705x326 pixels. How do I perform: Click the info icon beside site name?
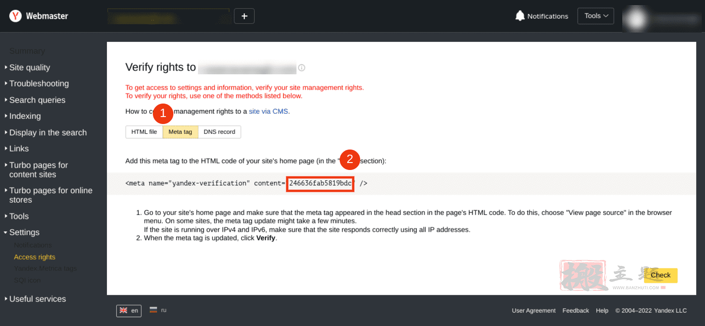[302, 68]
